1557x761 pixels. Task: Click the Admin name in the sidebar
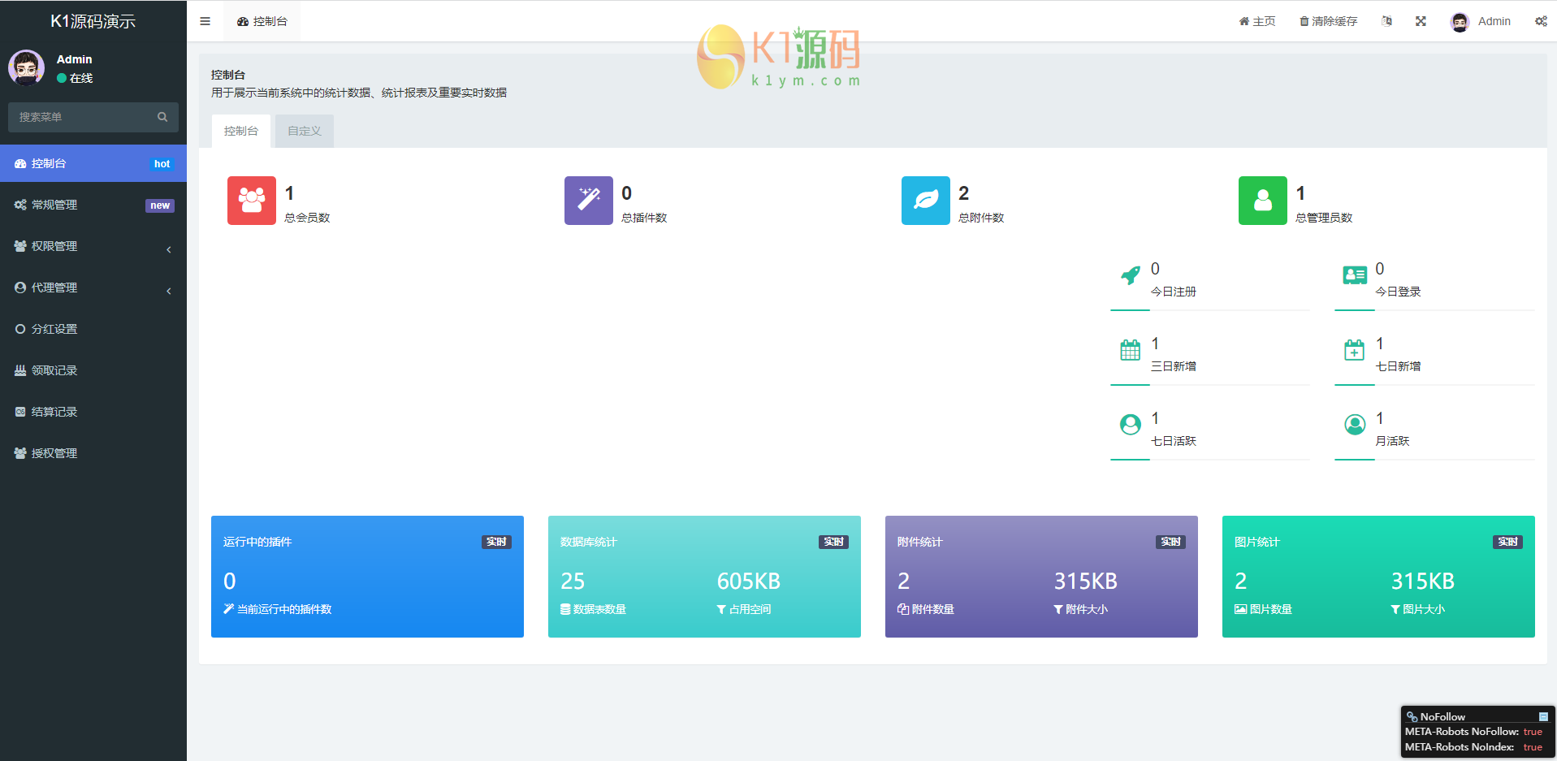point(74,59)
